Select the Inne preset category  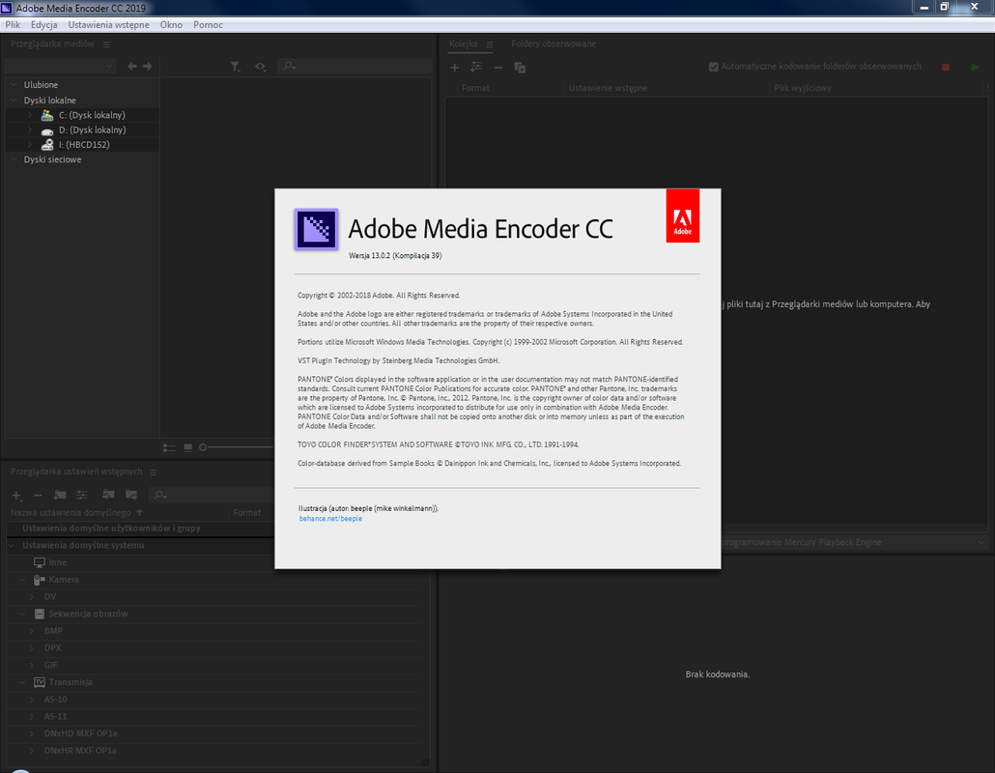click(x=57, y=562)
